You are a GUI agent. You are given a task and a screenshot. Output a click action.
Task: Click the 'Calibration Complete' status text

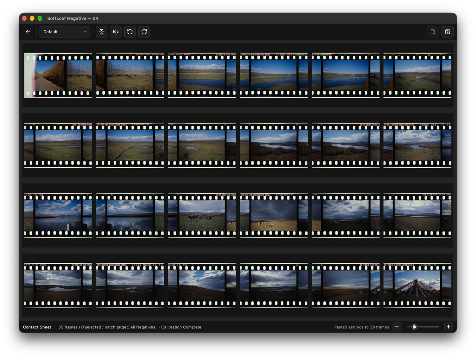click(181, 327)
